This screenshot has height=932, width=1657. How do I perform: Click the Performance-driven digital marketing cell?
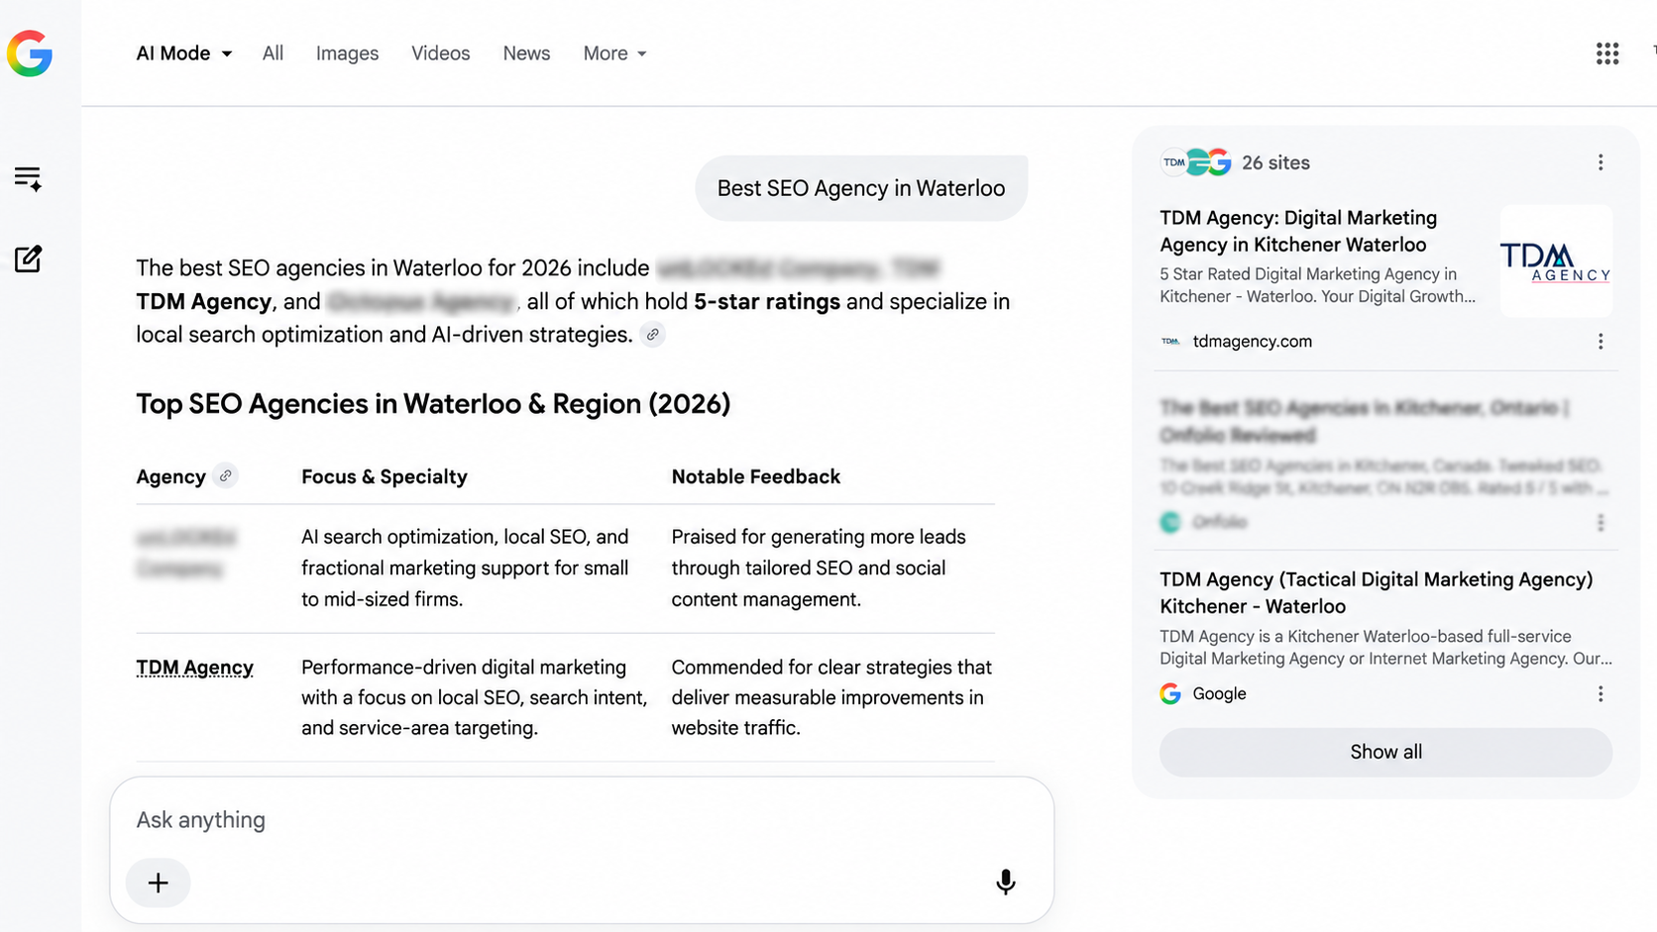tap(475, 697)
